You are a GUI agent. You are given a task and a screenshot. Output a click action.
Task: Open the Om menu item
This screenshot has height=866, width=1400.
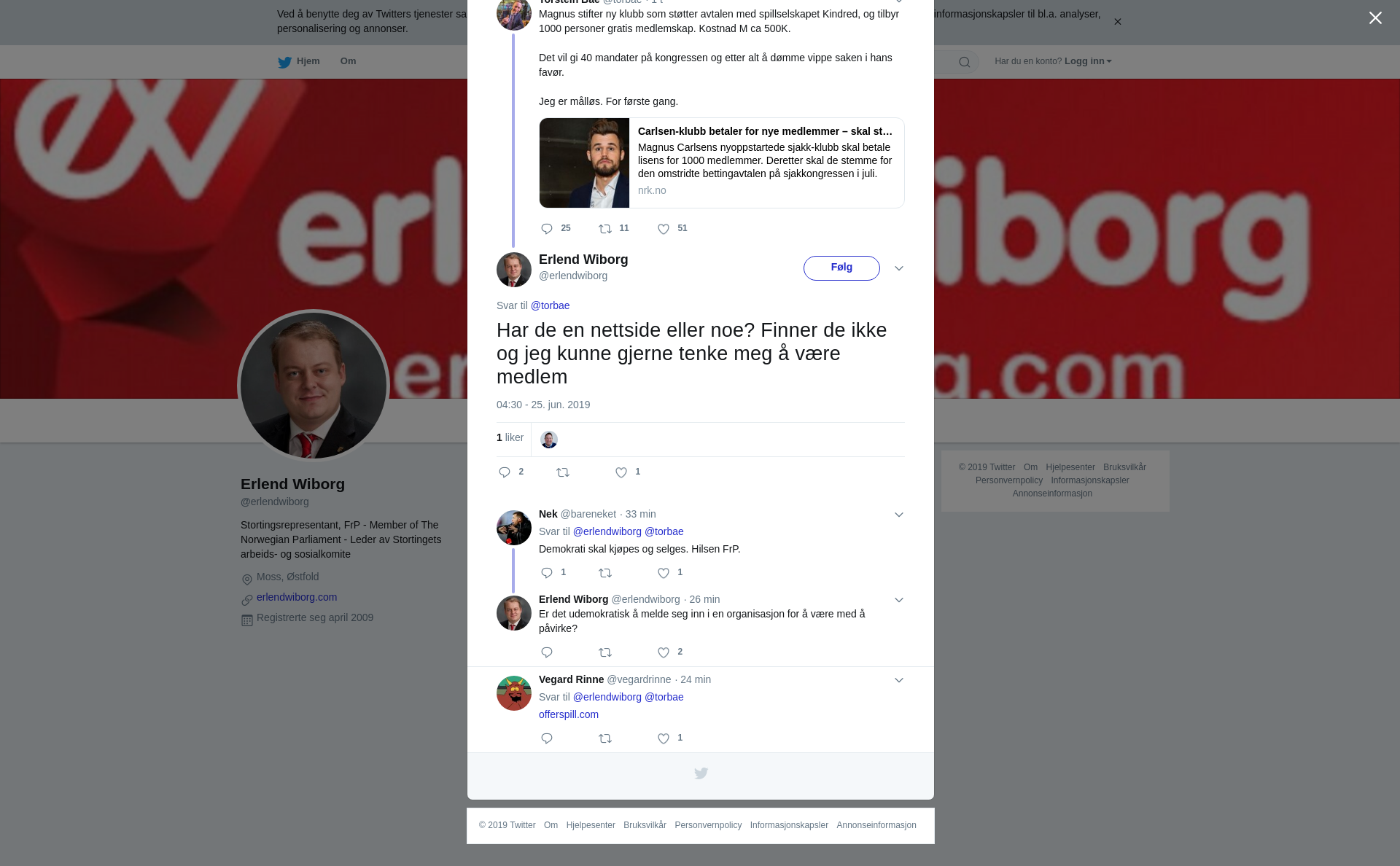pyautogui.click(x=348, y=61)
